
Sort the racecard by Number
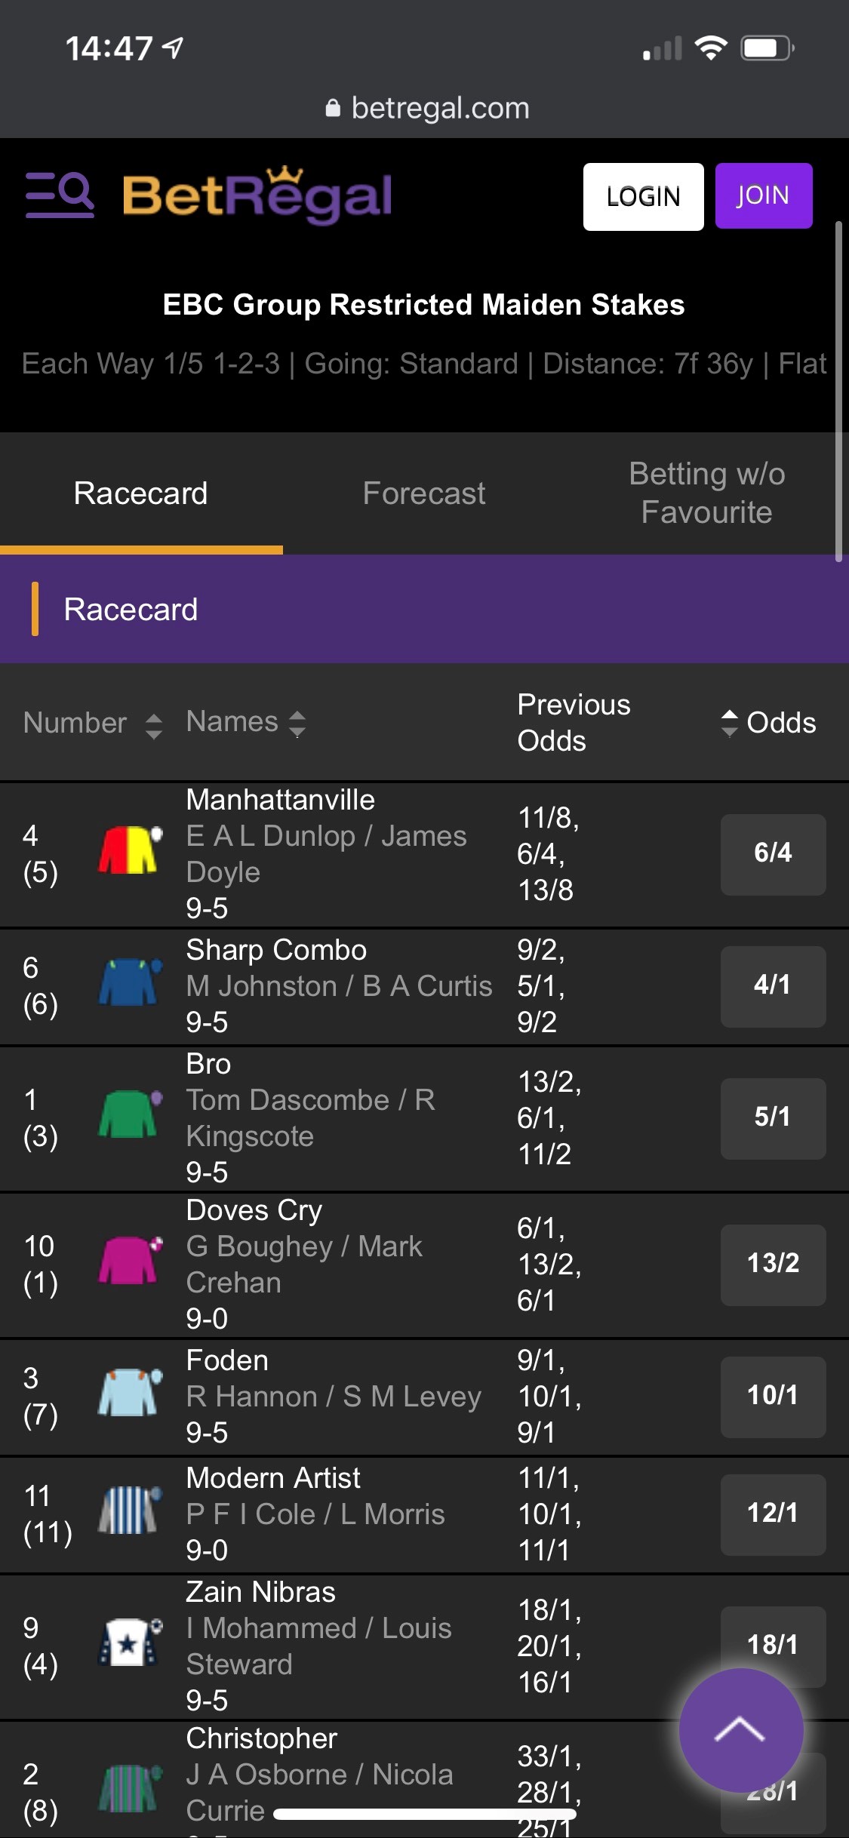pyautogui.click(x=92, y=724)
